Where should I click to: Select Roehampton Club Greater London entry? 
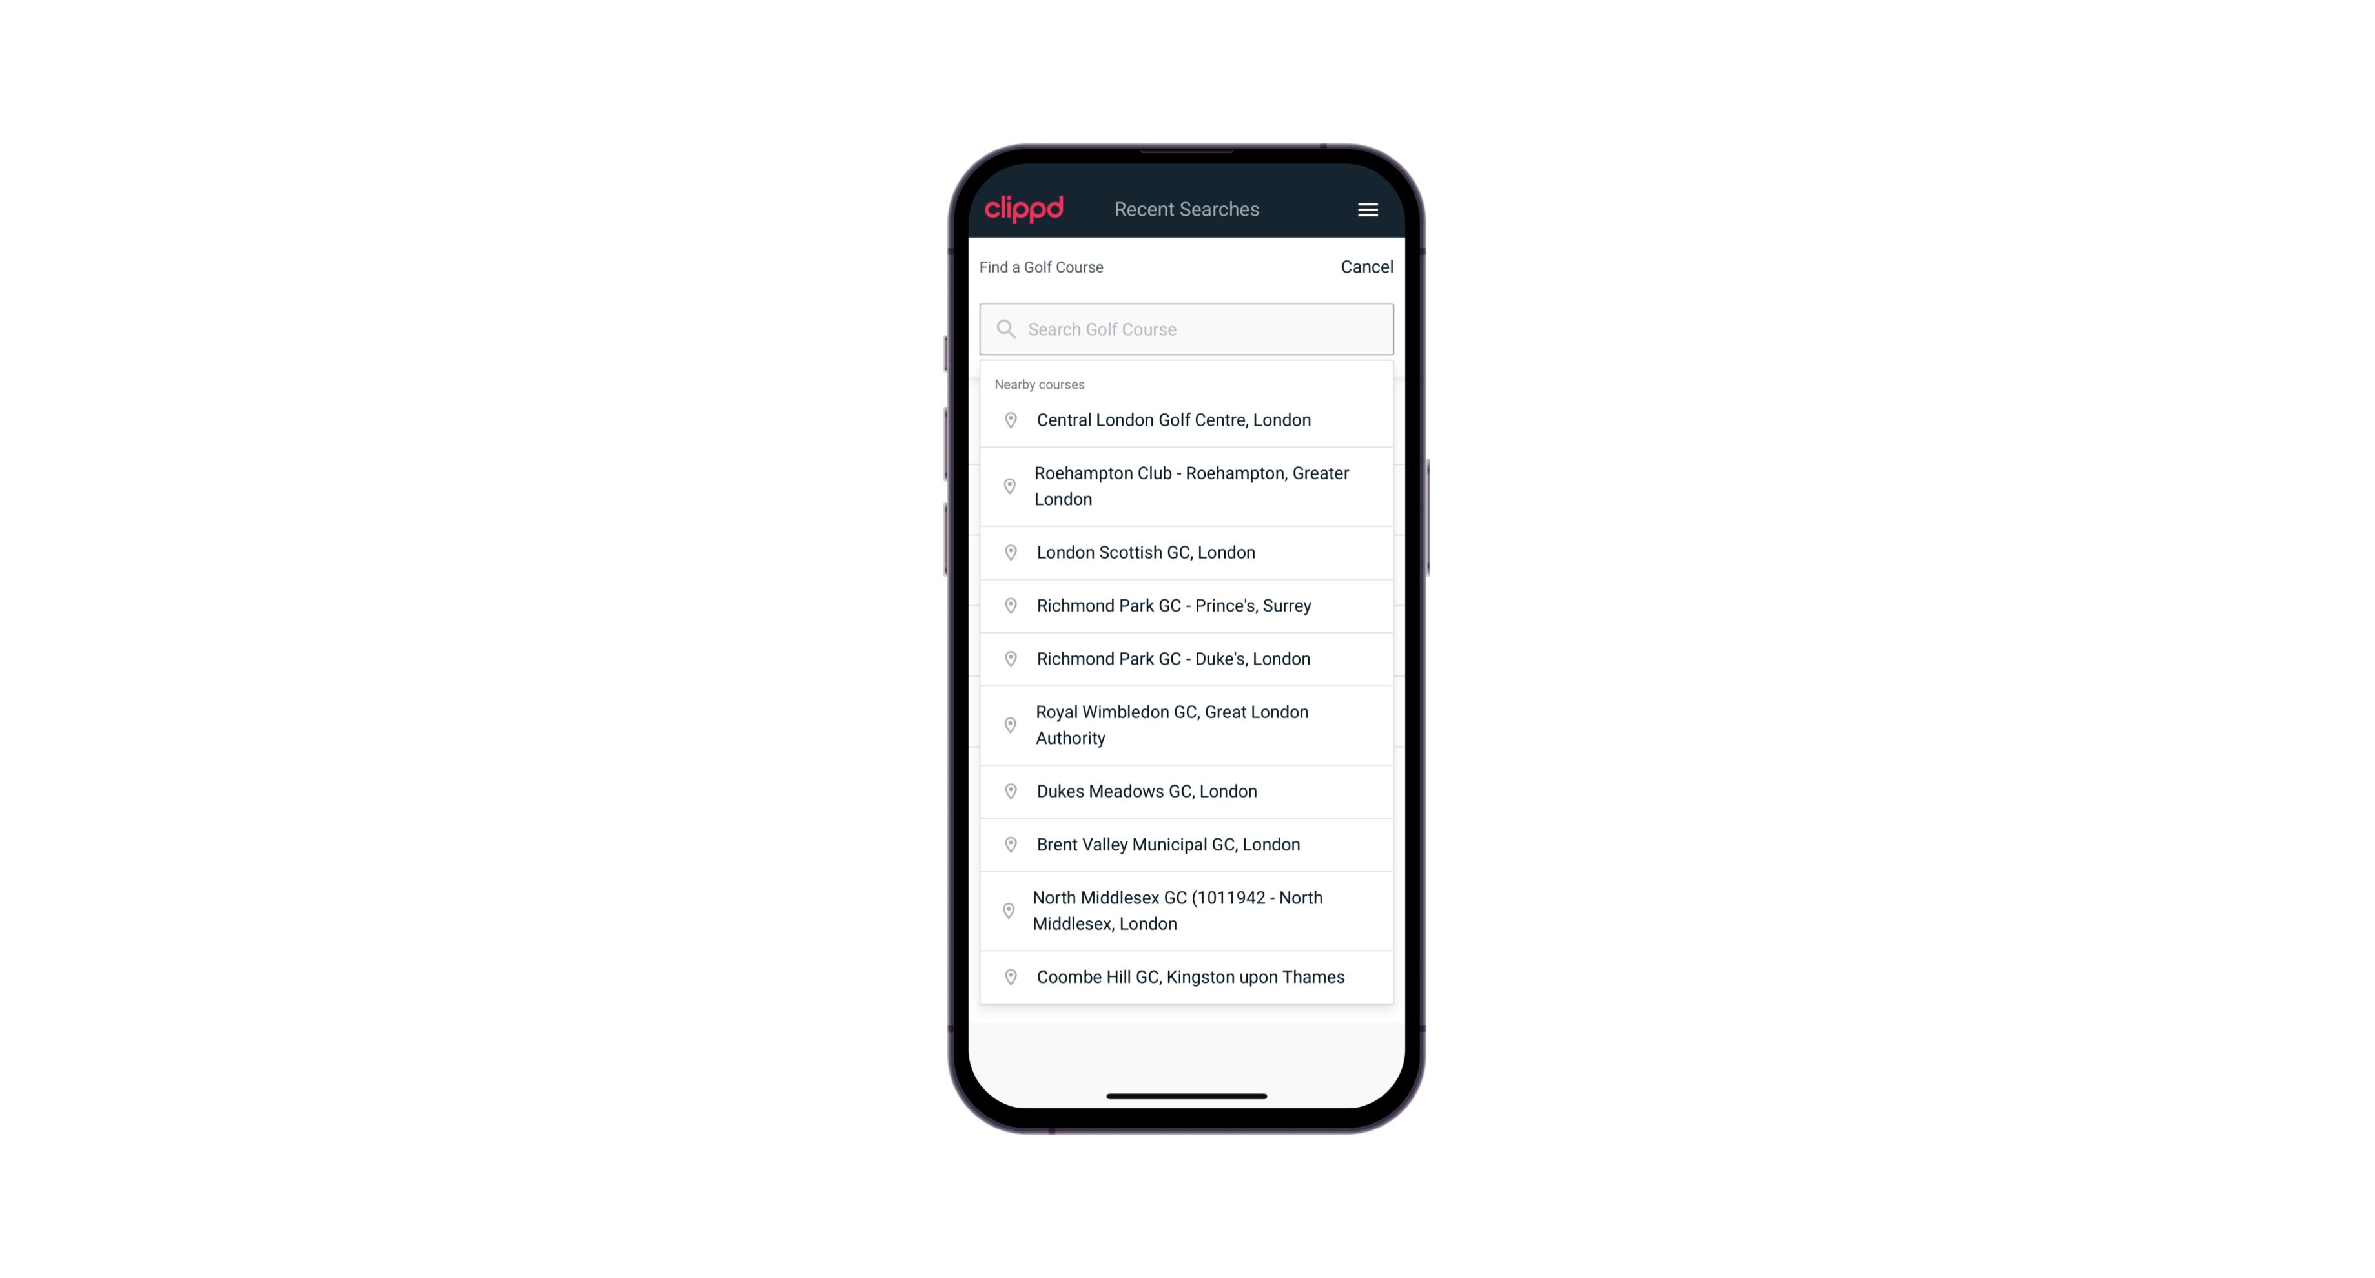[x=1186, y=486]
